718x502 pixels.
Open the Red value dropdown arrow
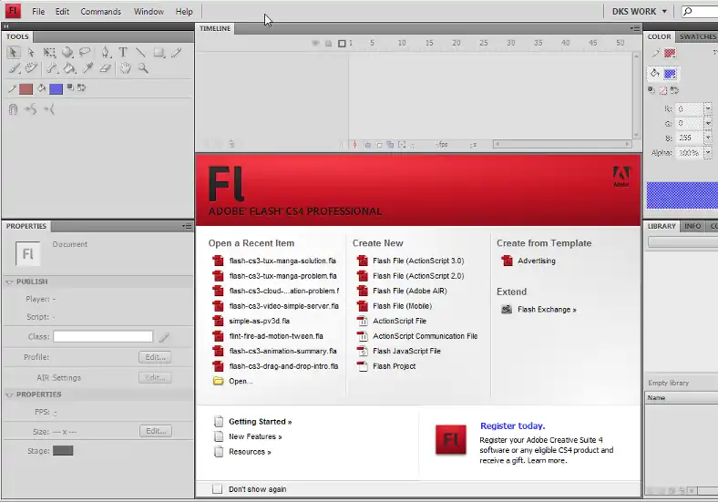coord(708,108)
